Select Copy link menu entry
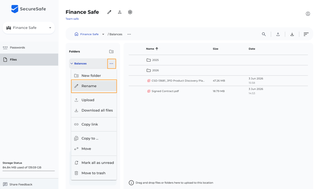 [x=94, y=124]
